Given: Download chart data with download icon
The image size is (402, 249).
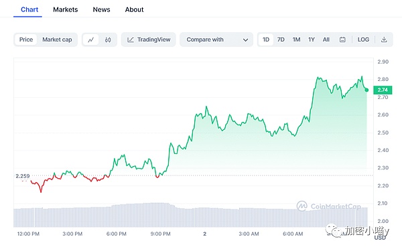Looking at the screenshot, I should [x=384, y=39].
